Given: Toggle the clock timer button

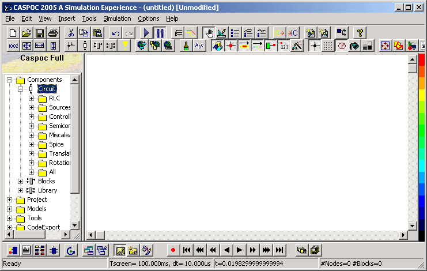Looking at the screenshot, I should pyautogui.click(x=341, y=46).
